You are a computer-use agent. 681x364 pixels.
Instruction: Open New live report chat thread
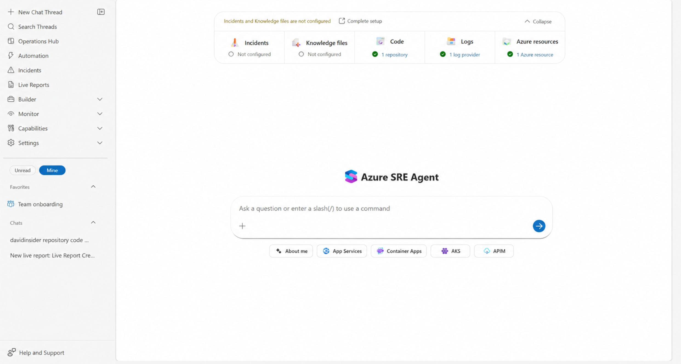coord(52,255)
